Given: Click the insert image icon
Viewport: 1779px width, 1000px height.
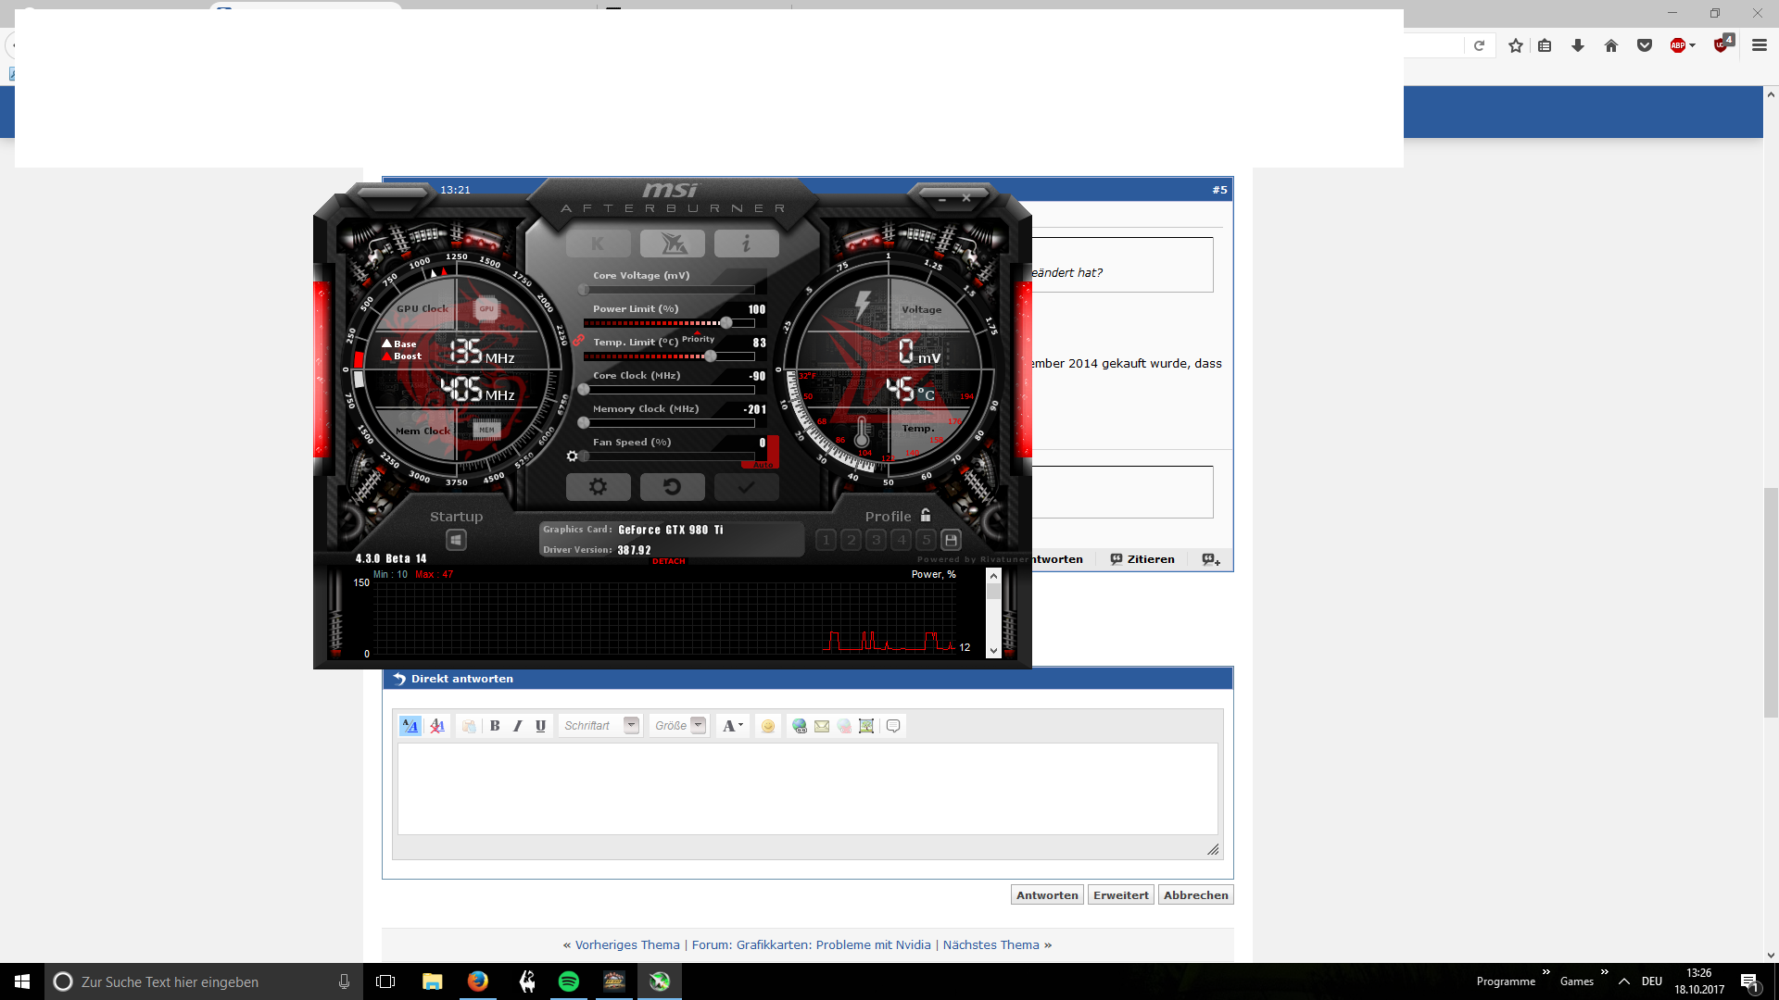Looking at the screenshot, I should (866, 727).
